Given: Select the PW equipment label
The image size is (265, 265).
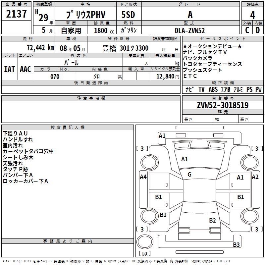Looking at the screenshot, I should pyautogui.click(x=258, y=89).
